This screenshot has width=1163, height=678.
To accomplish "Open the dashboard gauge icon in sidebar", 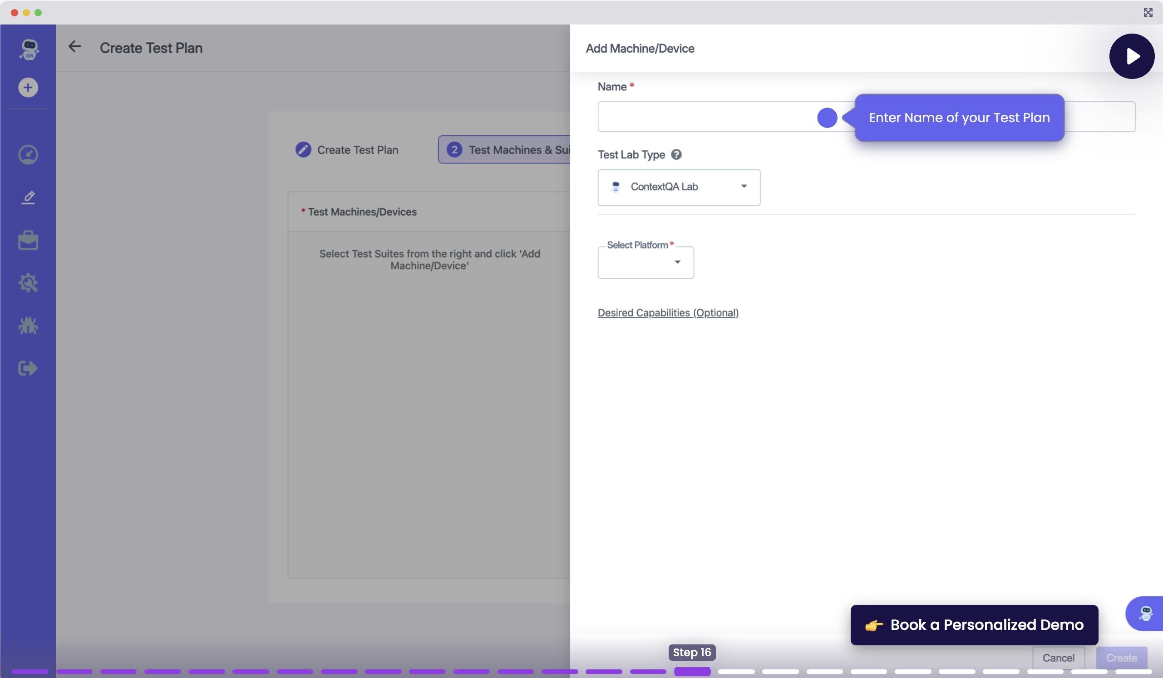I will click(28, 154).
